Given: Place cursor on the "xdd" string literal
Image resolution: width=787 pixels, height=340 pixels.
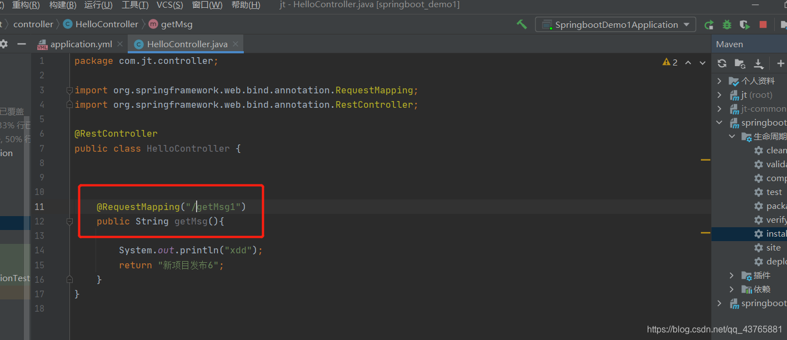Looking at the screenshot, I should pos(238,250).
